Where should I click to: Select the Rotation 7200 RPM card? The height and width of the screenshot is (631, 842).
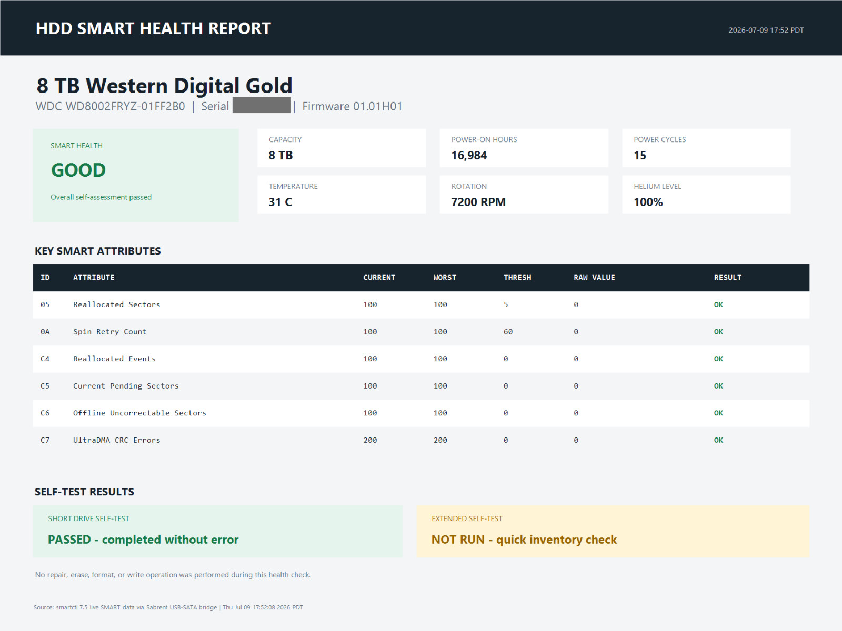[x=524, y=195]
